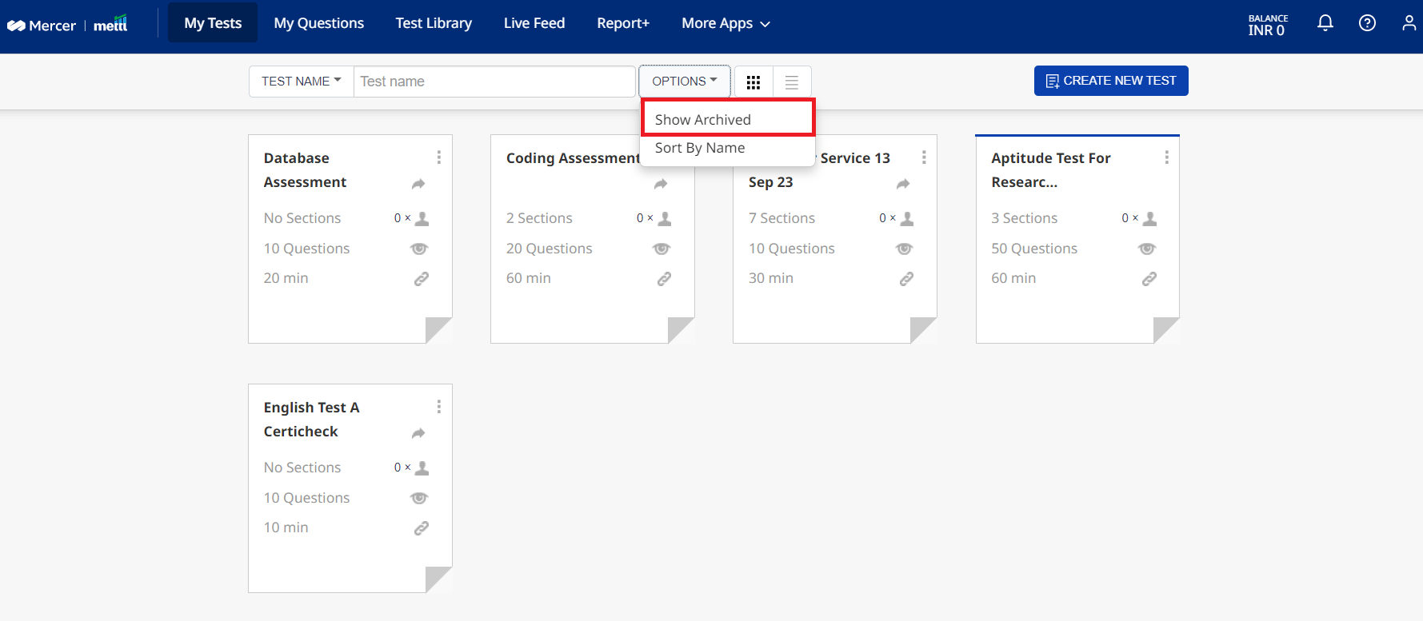The height and width of the screenshot is (621, 1423).
Task: Click the '7 Sections' text
Action: tap(781, 218)
